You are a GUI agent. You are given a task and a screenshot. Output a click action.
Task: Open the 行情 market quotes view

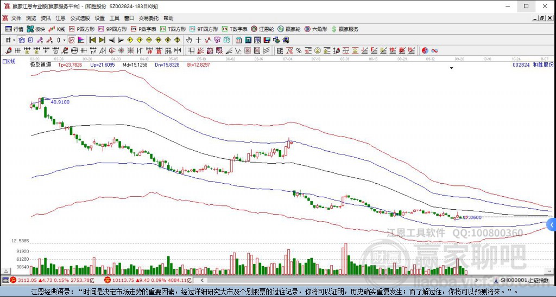pyautogui.click(x=14, y=29)
